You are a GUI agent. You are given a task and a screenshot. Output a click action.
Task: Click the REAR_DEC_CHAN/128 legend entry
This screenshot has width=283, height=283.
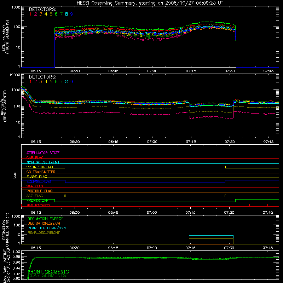[x=47, y=228]
